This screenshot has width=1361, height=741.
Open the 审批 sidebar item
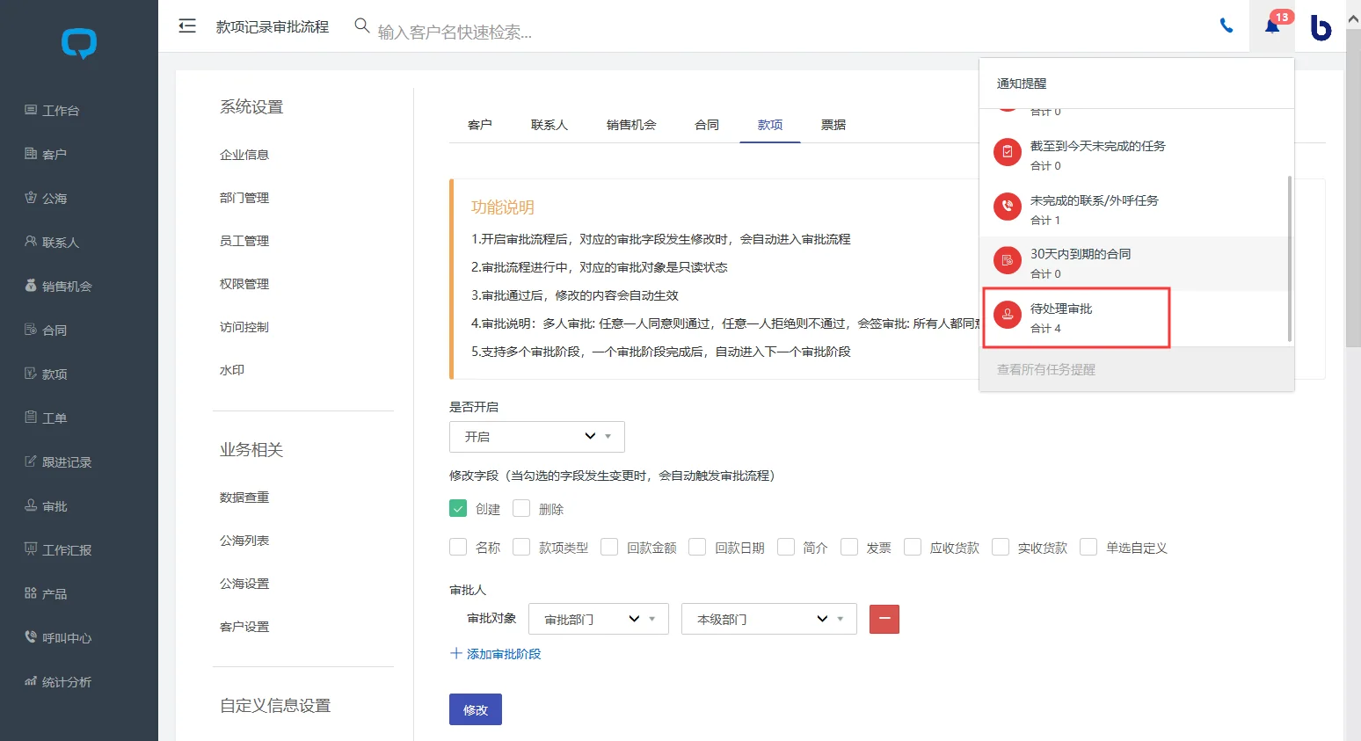click(x=46, y=506)
